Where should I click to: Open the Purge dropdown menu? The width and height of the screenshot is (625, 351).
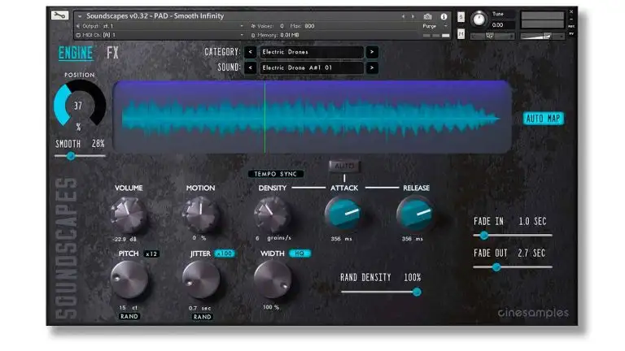435,26
